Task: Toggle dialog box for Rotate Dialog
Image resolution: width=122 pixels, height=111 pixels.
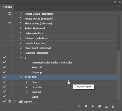Action: [10, 14]
